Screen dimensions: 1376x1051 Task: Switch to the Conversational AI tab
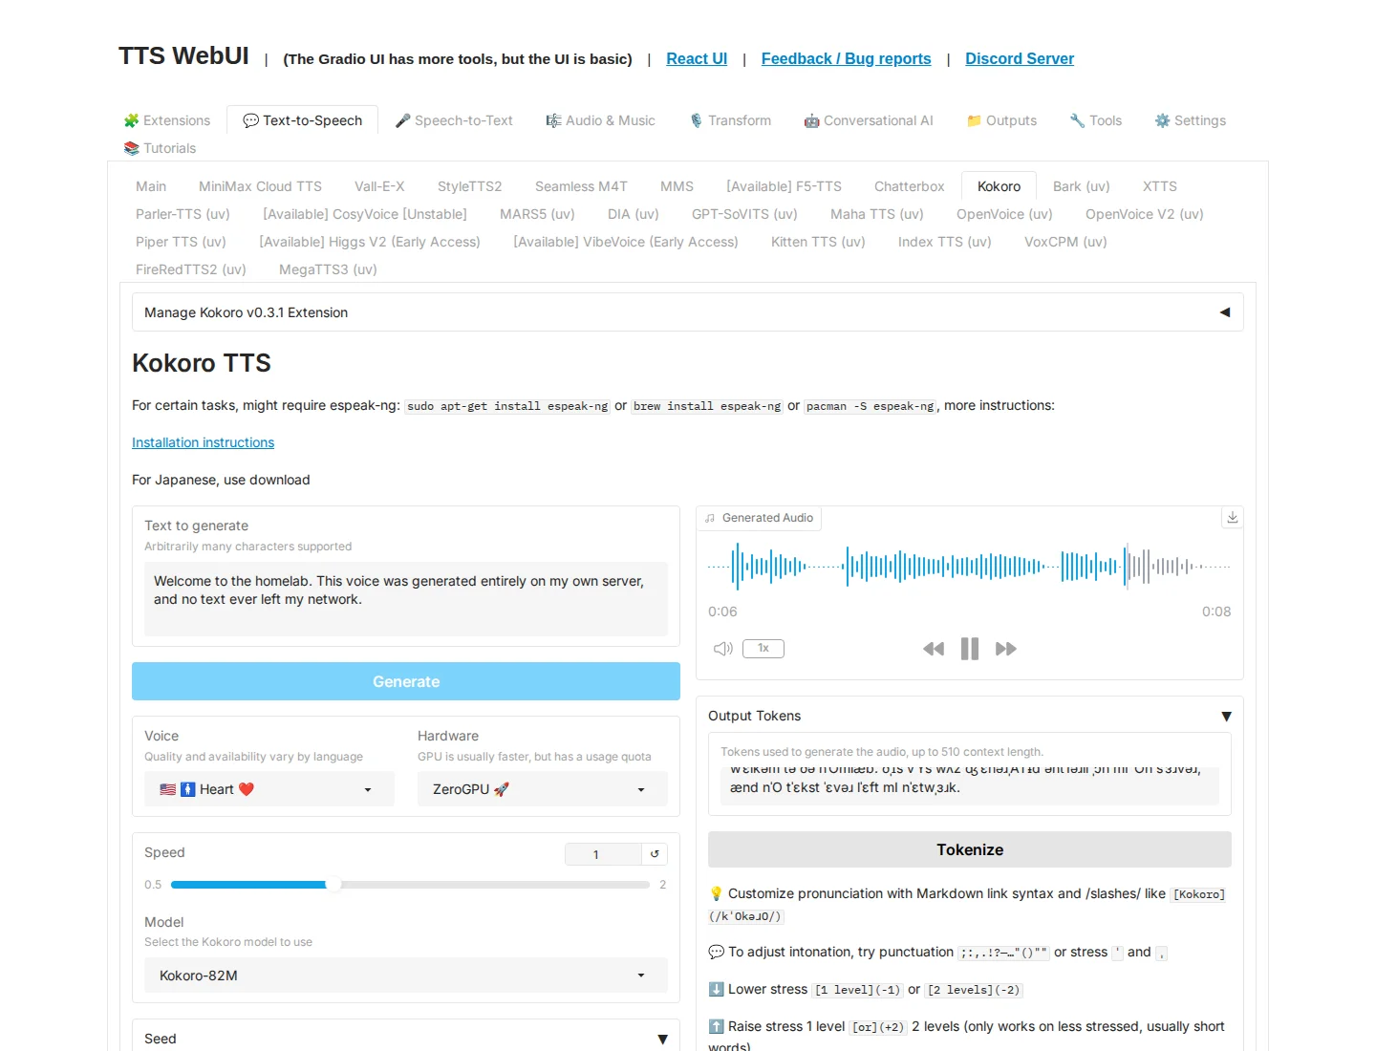click(x=869, y=120)
